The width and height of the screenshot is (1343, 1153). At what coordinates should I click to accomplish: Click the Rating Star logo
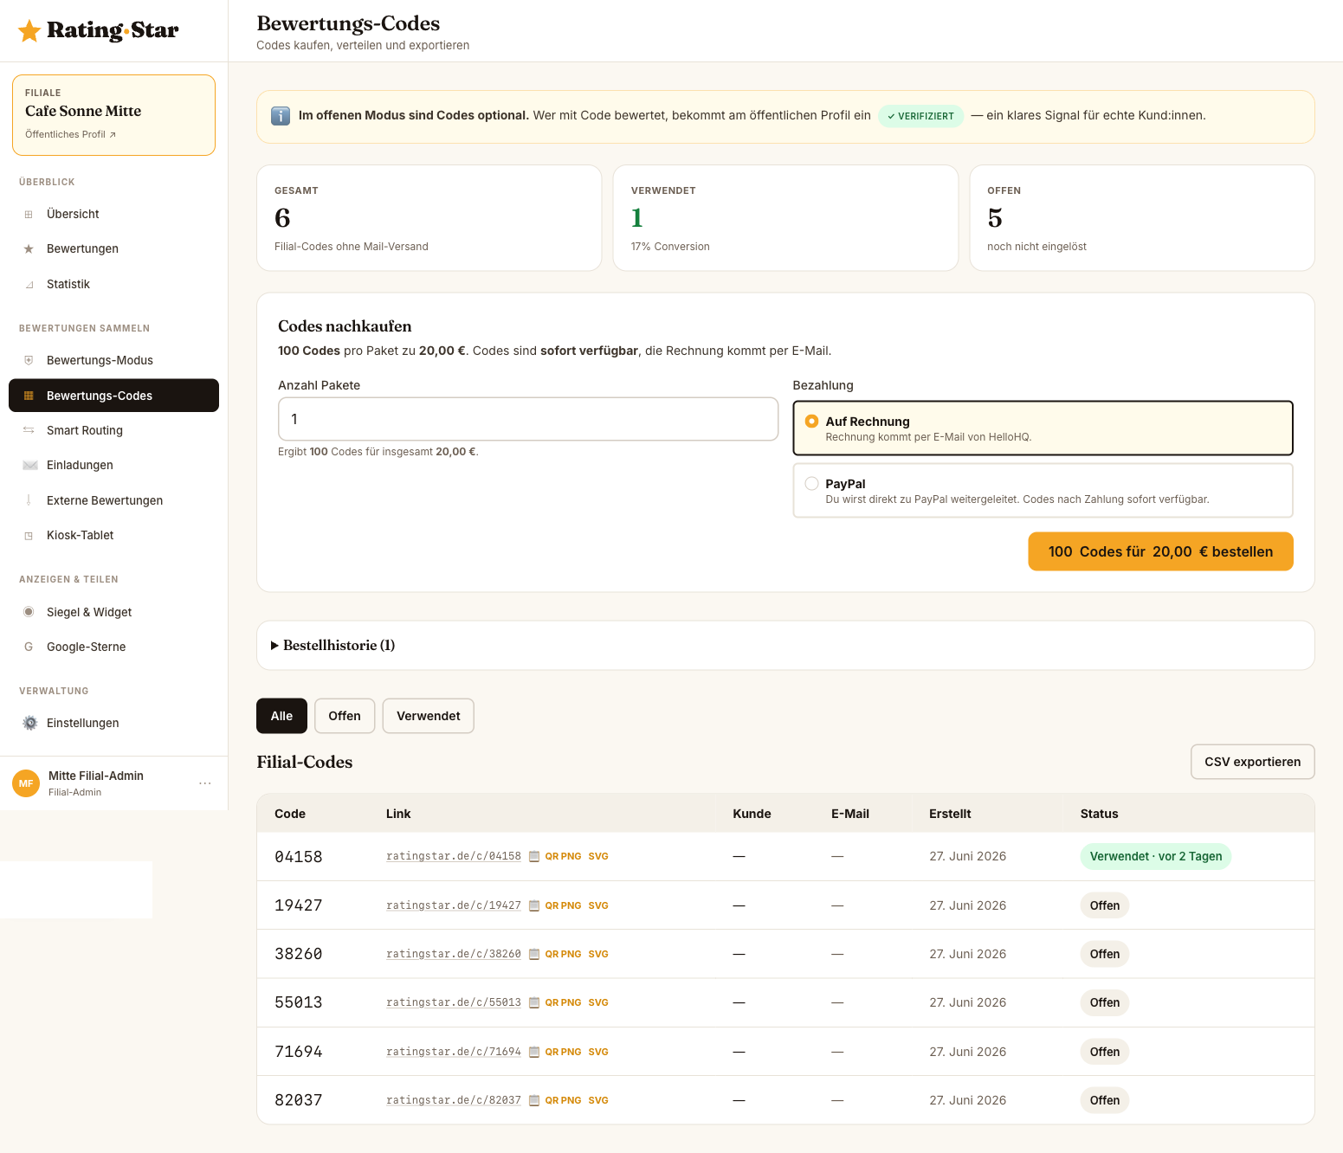click(x=98, y=30)
